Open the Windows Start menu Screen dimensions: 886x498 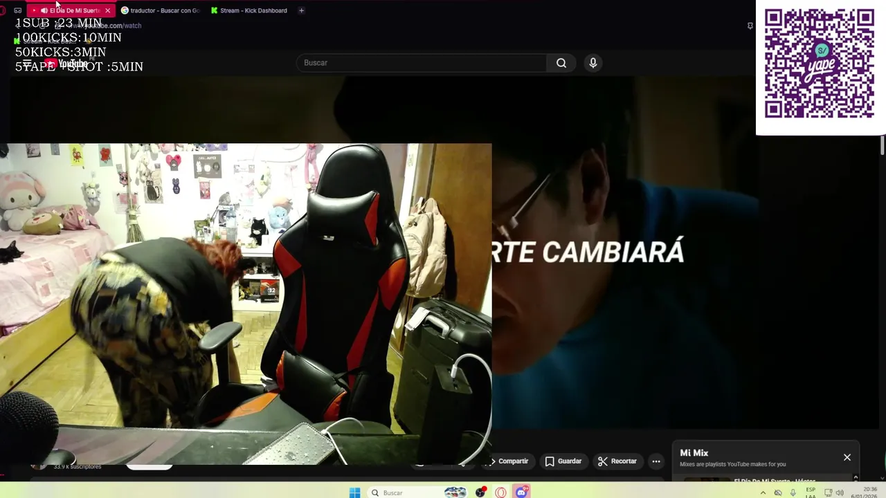pos(354,492)
